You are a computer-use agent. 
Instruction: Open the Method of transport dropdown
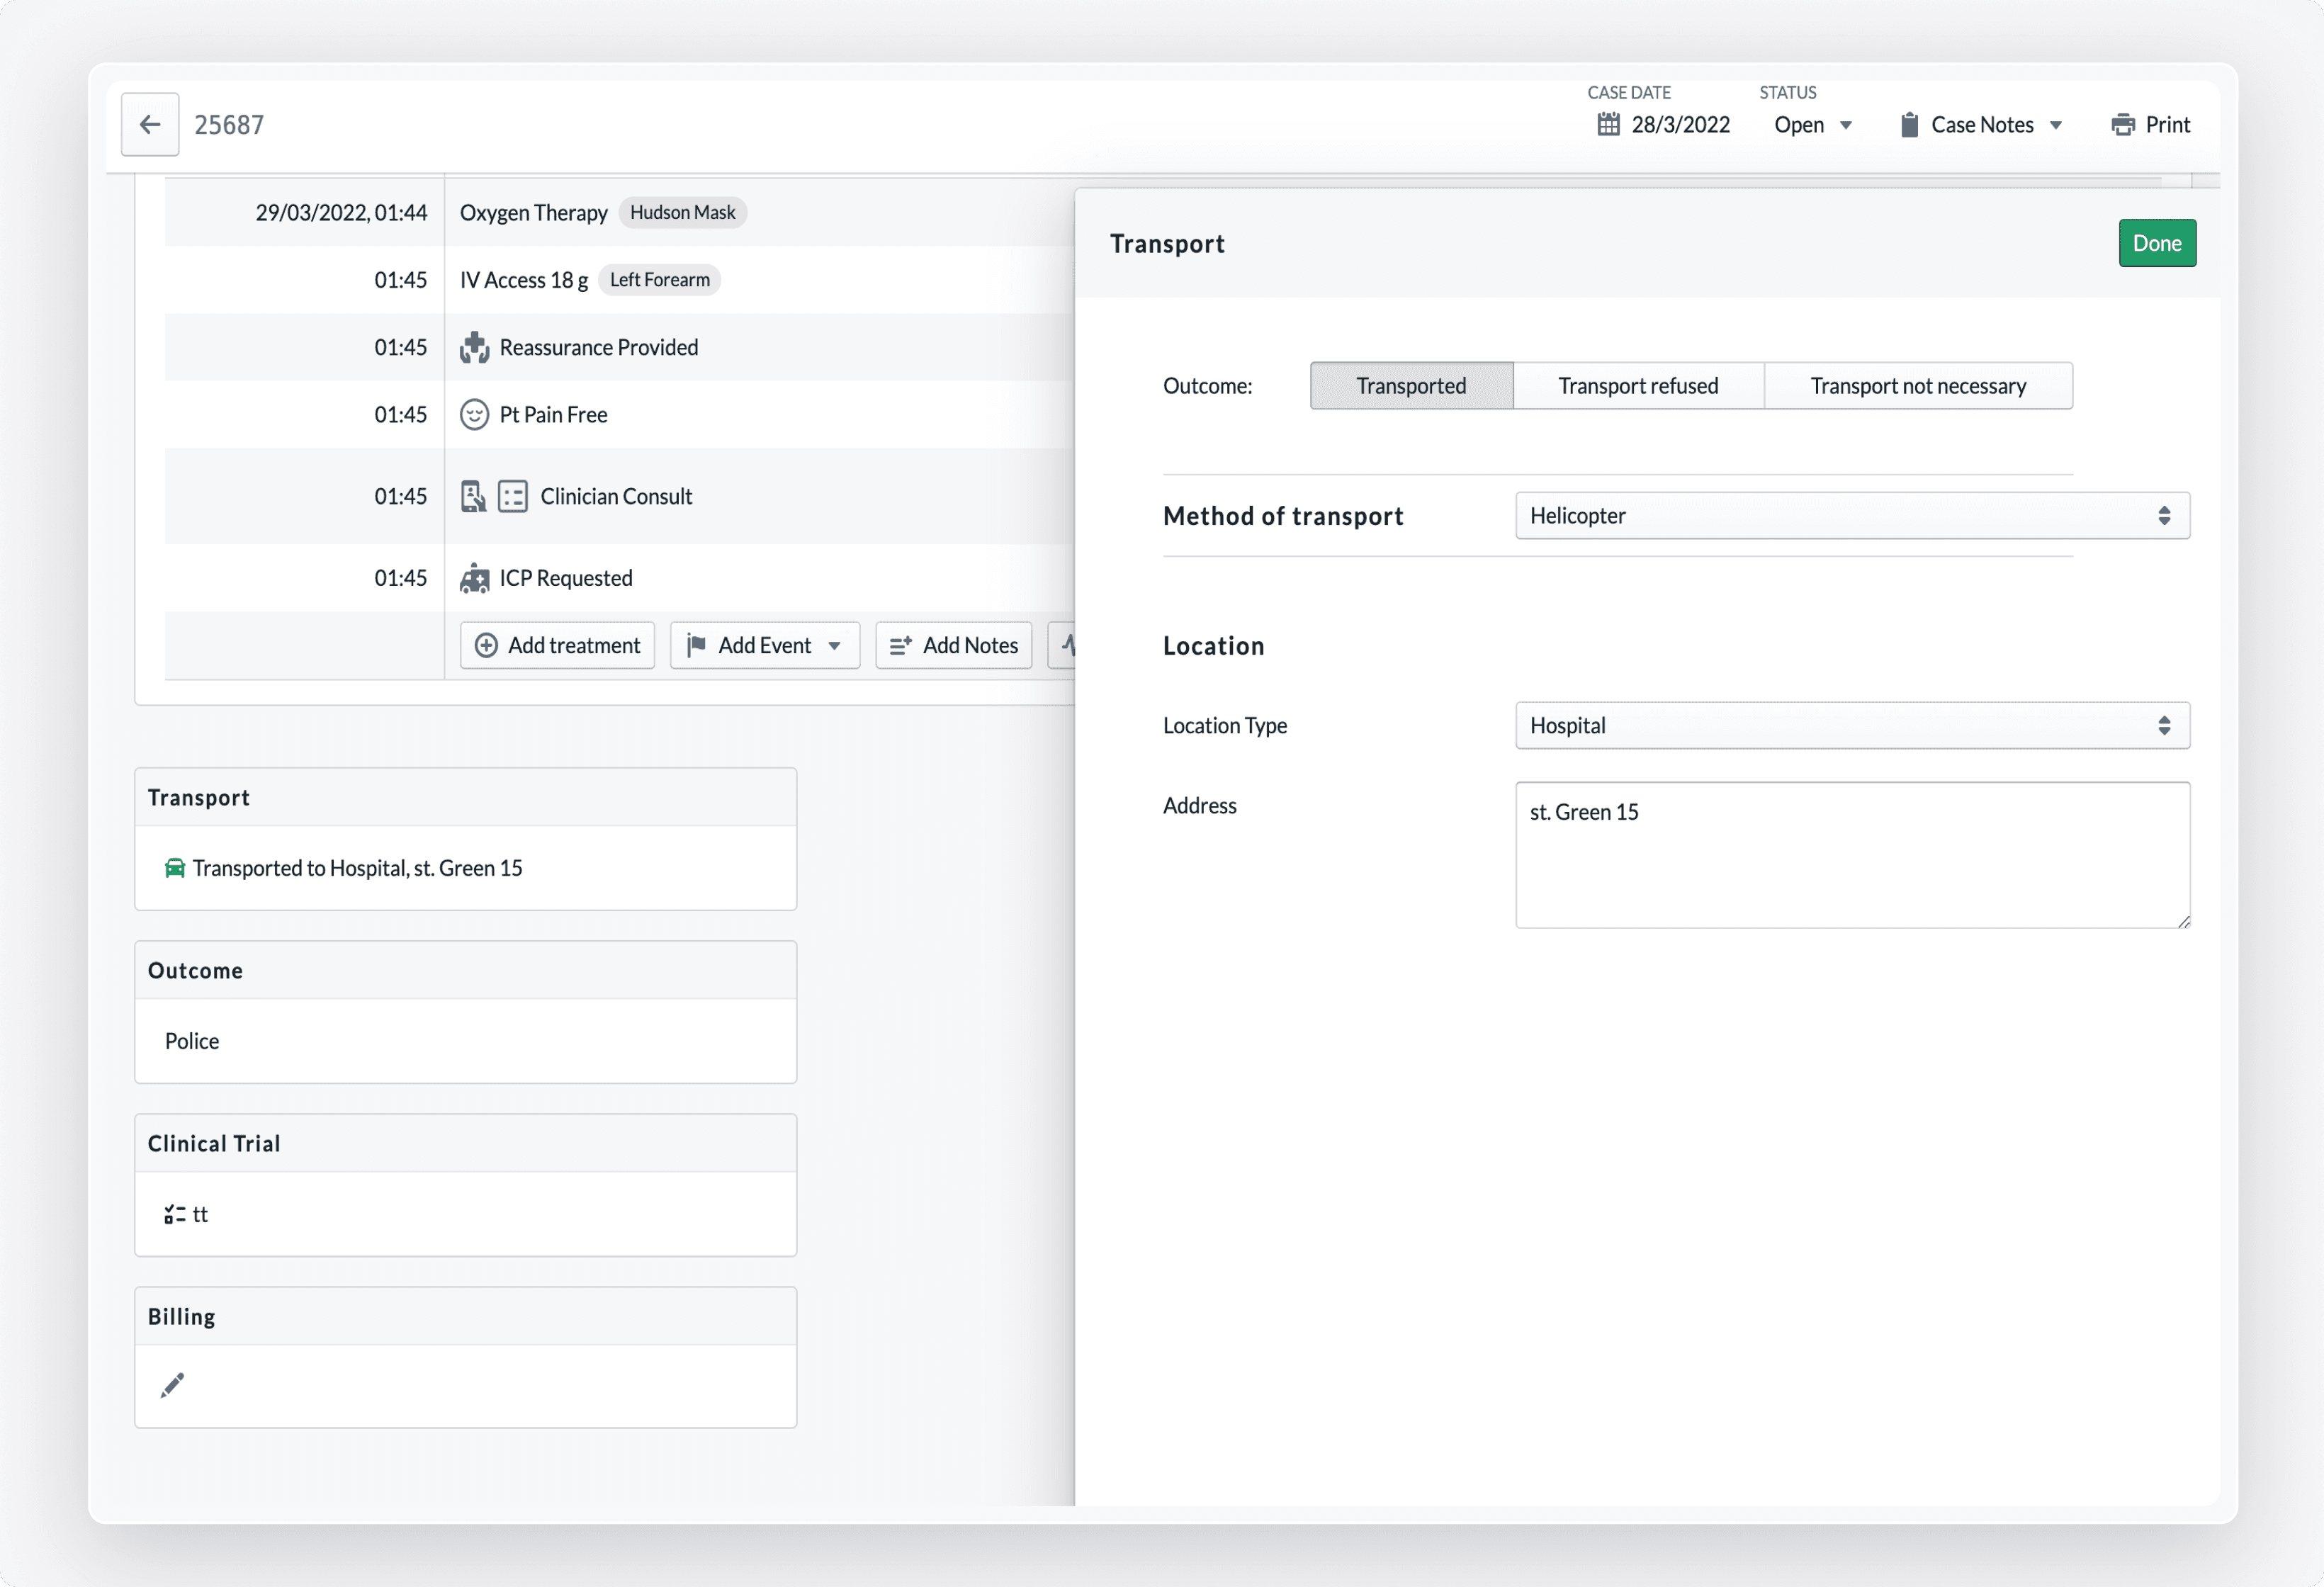pos(1852,516)
